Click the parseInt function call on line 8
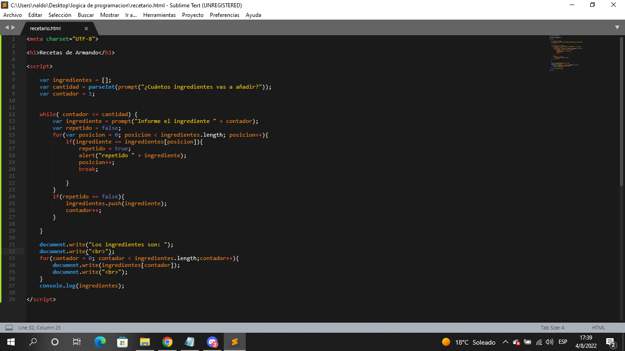 102,87
